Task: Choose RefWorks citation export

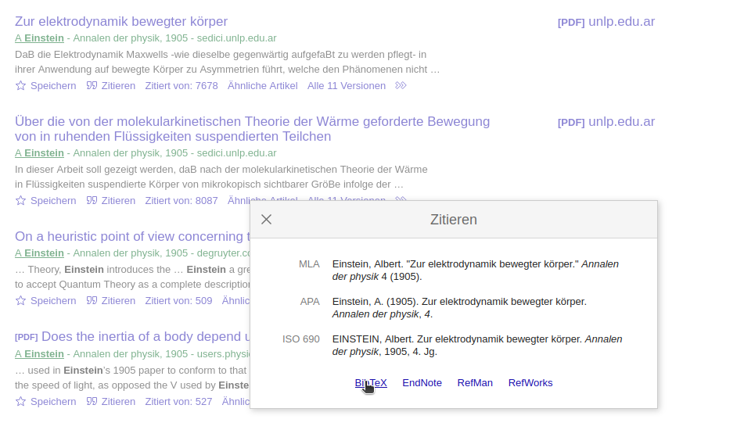Action: 530,382
